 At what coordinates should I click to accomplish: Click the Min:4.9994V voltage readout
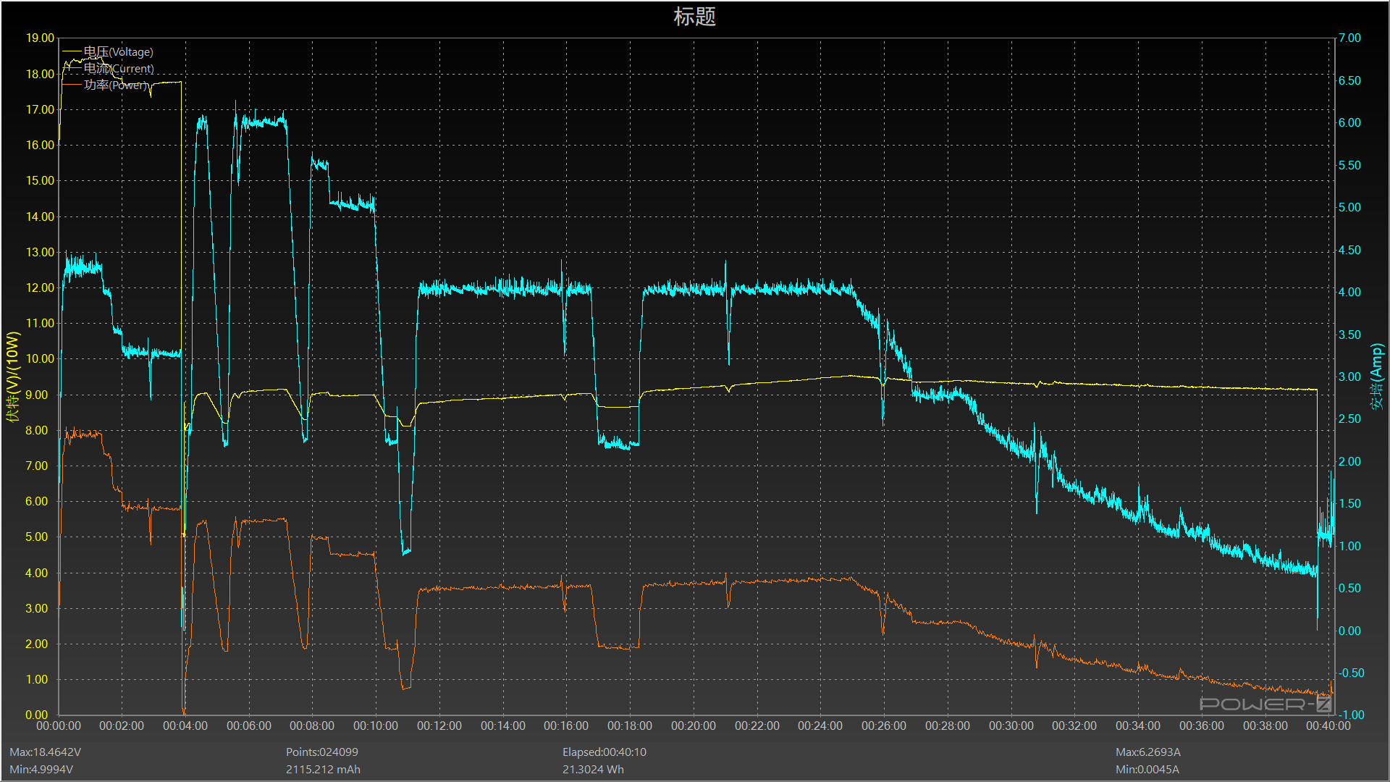pyautogui.click(x=41, y=770)
